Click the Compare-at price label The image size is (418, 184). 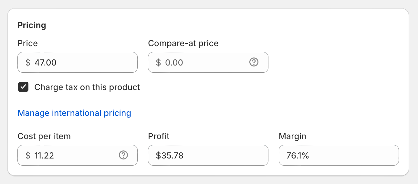(183, 43)
